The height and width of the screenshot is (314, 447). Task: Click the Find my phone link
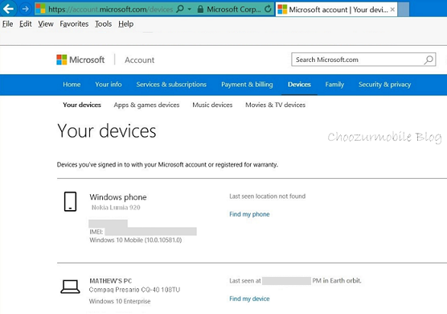pos(249,214)
